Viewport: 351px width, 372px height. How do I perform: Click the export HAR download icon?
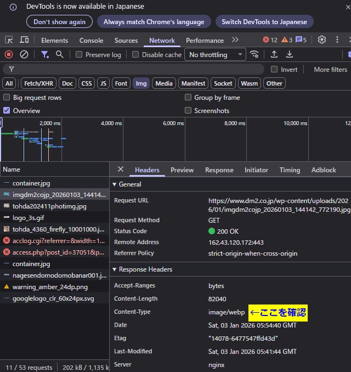290,54
